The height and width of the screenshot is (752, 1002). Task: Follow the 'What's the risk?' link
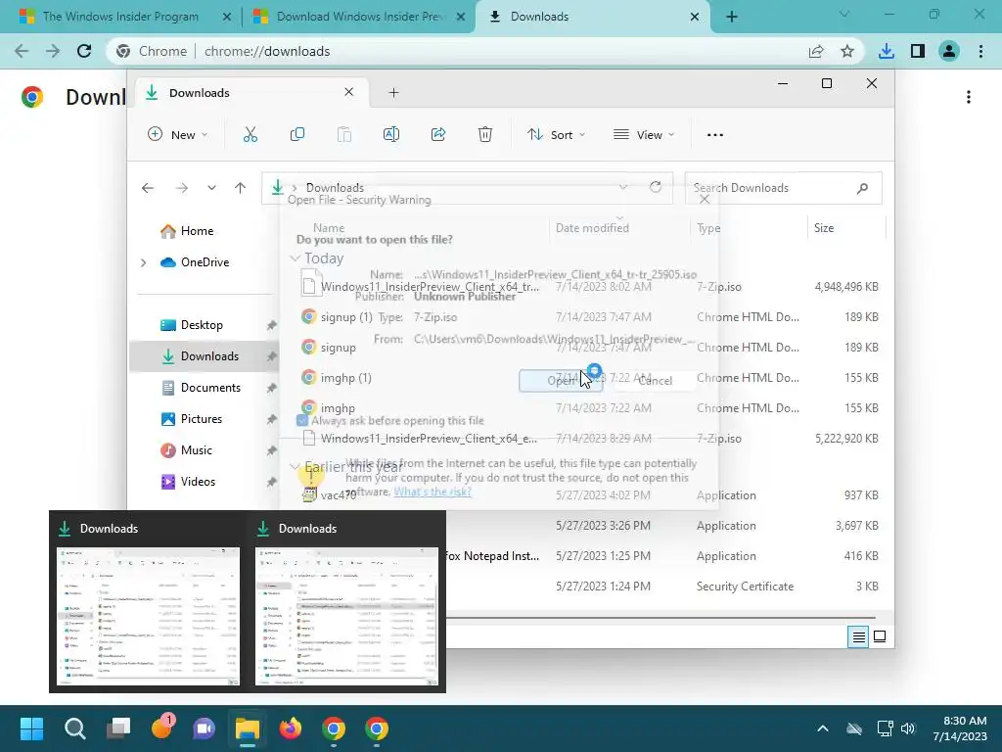433,492
